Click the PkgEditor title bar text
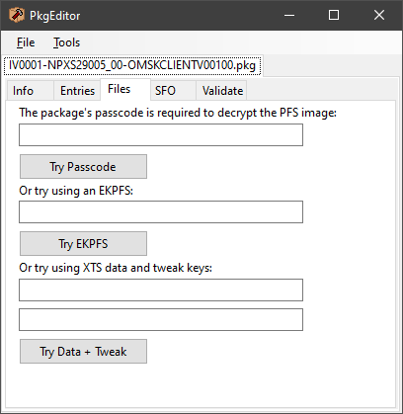 pyautogui.click(x=55, y=16)
